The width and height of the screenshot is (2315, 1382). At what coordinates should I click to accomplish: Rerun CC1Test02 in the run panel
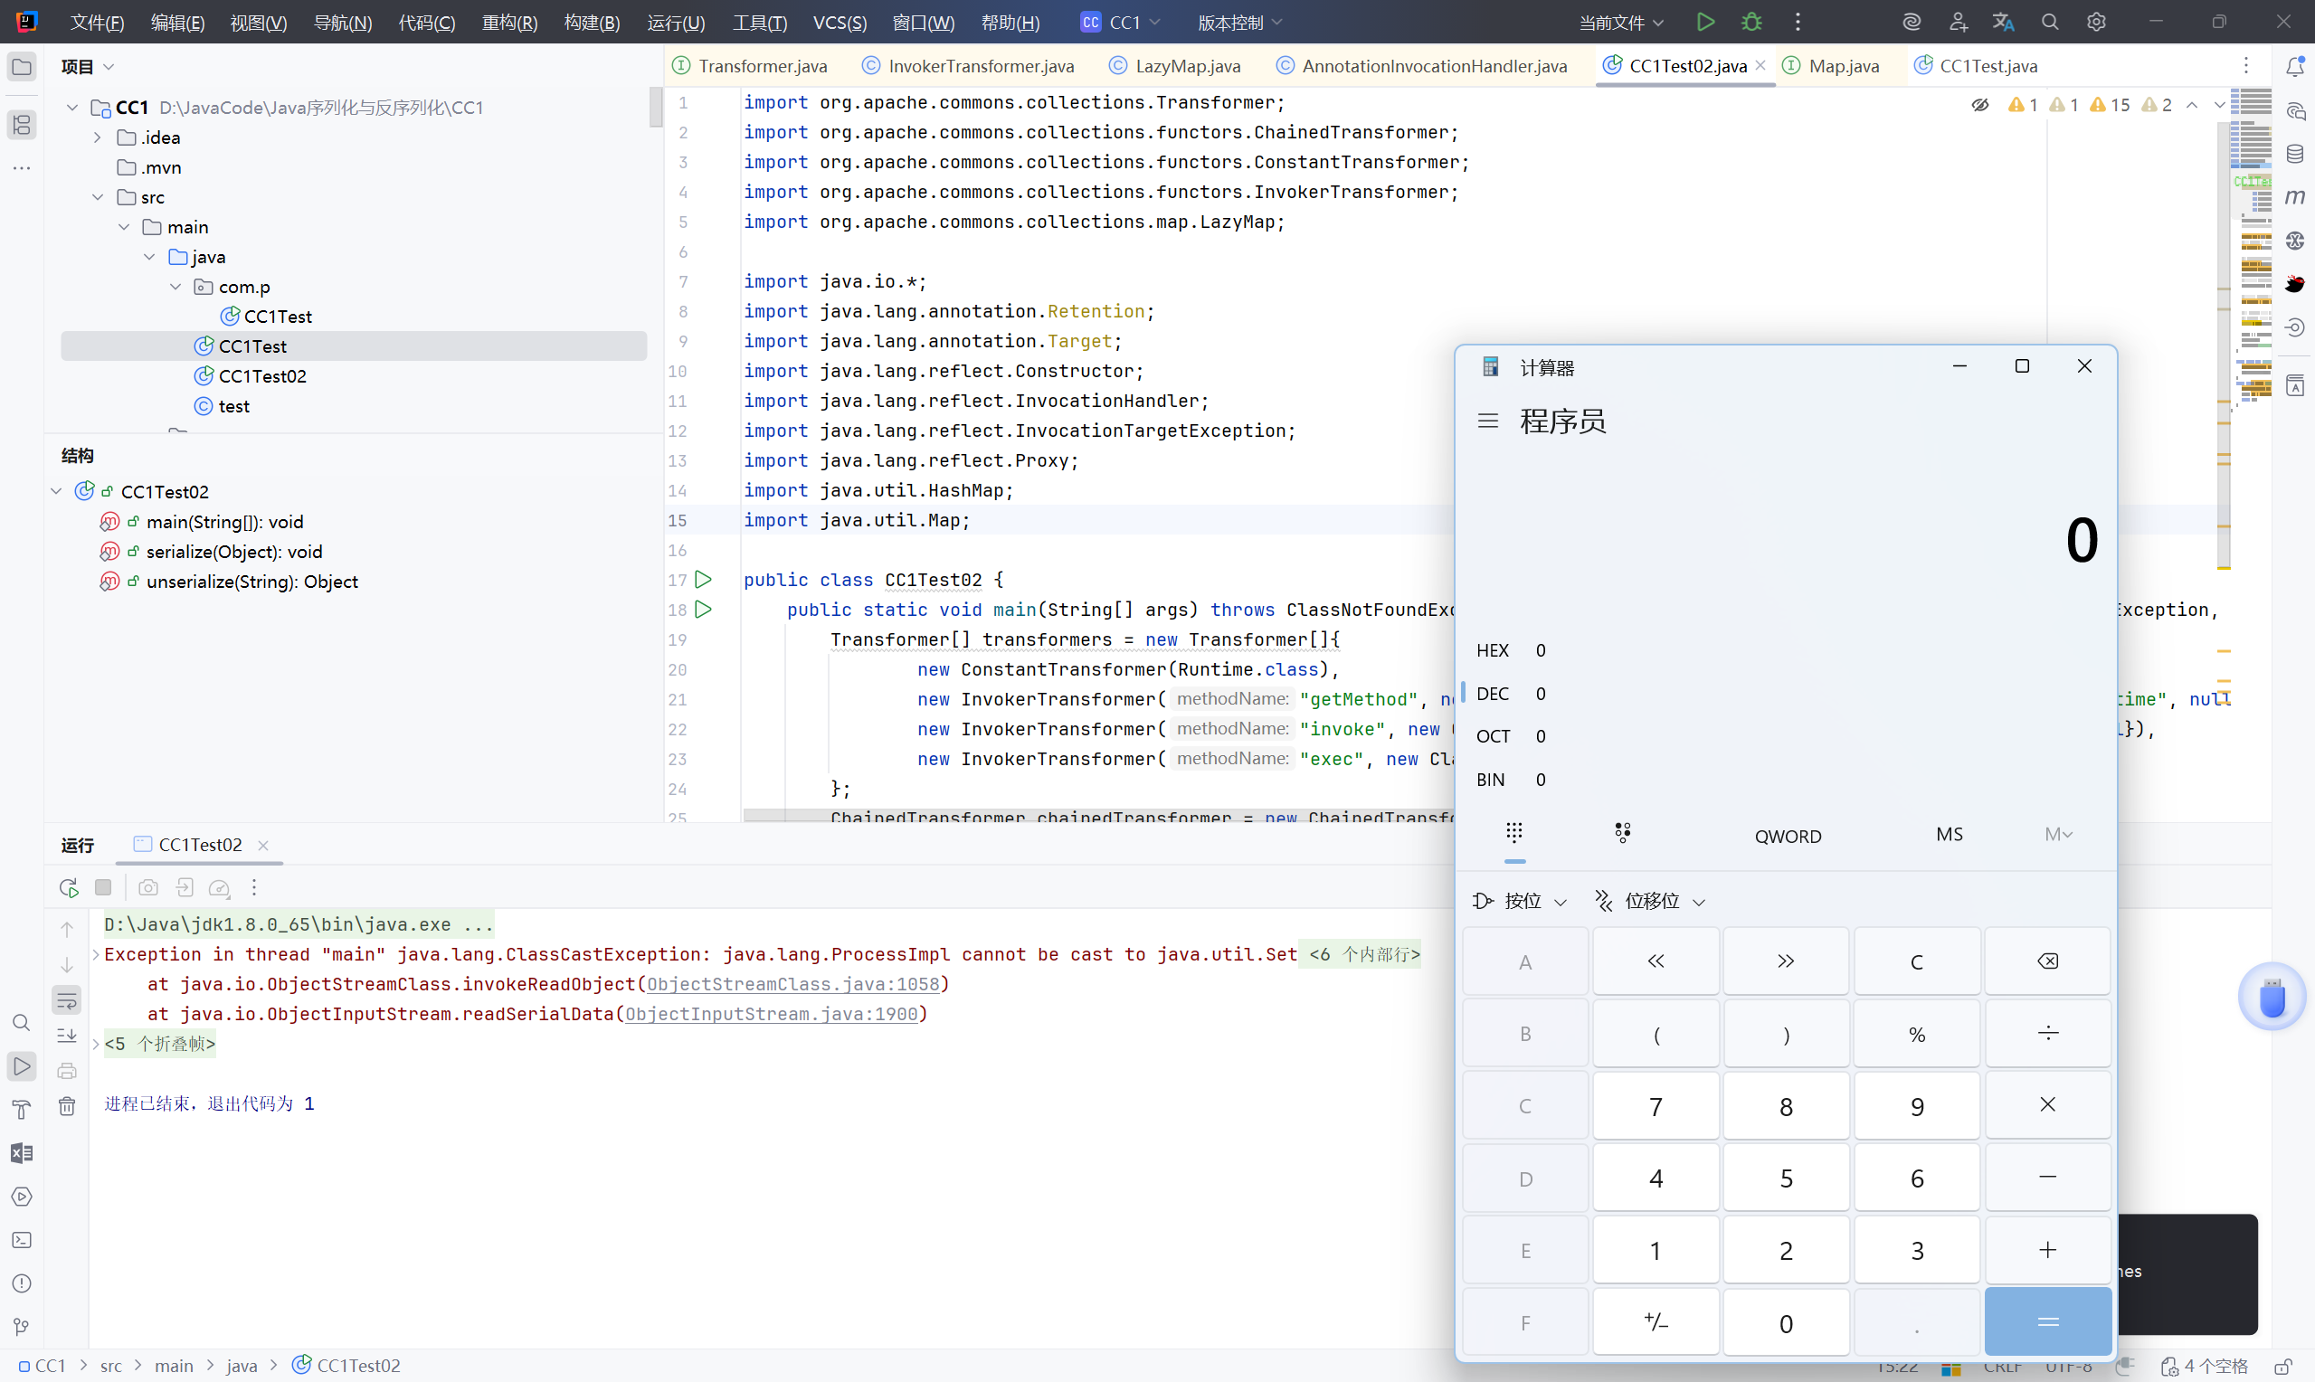coord(68,887)
